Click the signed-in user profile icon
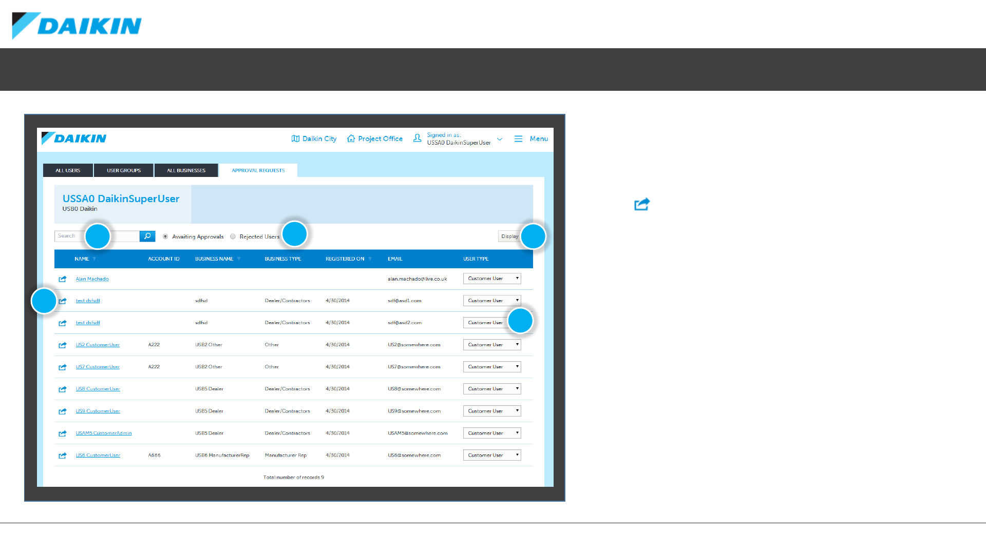The height and width of the screenshot is (554, 986). [418, 138]
